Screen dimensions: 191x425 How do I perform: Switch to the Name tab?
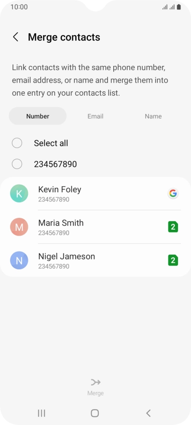(154, 116)
